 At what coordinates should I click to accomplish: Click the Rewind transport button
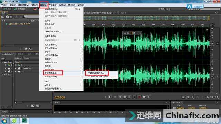tap(125, 97)
